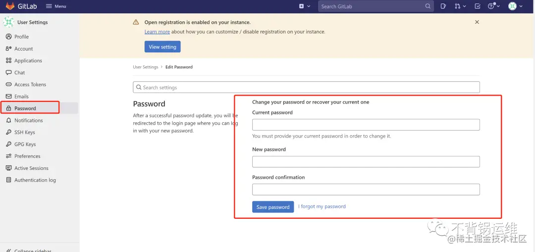Click into the Search GitLab field
Image resolution: width=535 pixels, height=252 pixels.
[376, 6]
